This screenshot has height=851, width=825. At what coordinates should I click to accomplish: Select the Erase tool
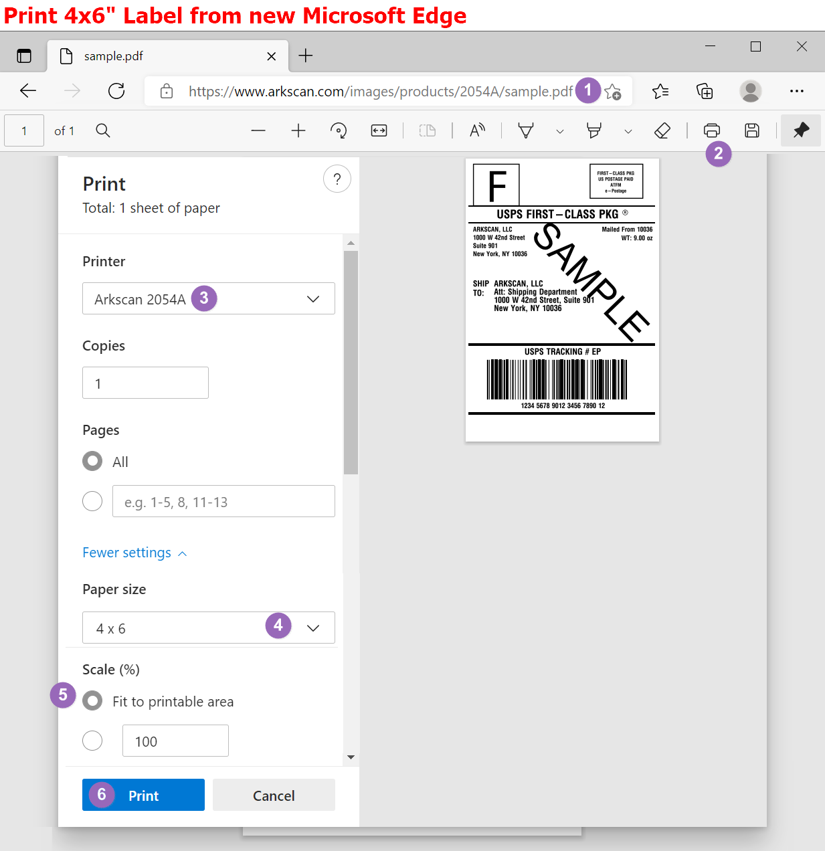(x=662, y=130)
